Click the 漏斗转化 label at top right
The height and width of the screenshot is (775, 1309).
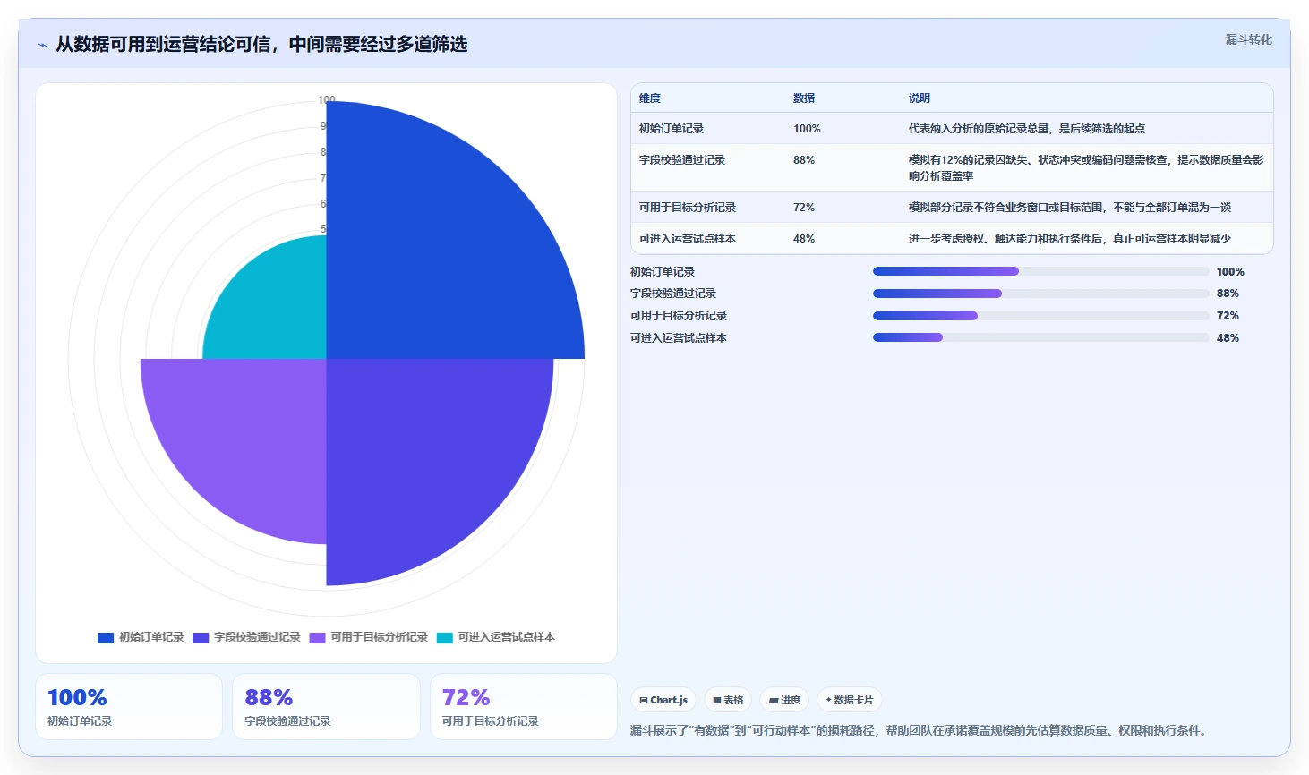[x=1248, y=39]
